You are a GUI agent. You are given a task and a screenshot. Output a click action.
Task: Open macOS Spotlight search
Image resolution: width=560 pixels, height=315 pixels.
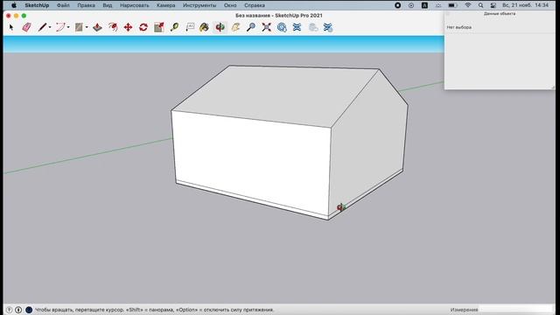coord(480,5)
